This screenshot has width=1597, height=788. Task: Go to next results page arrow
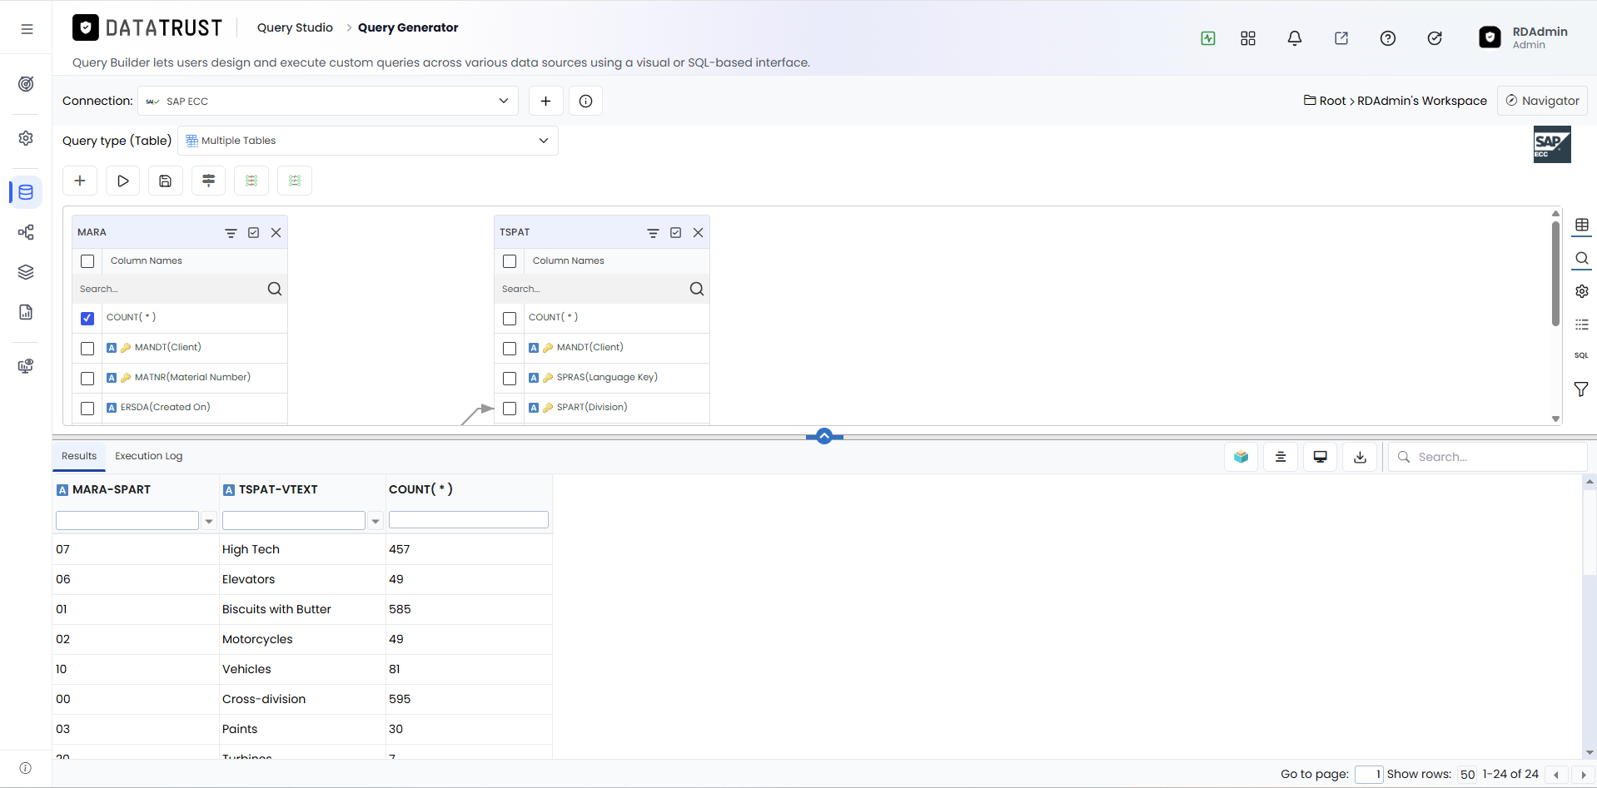pyautogui.click(x=1584, y=775)
